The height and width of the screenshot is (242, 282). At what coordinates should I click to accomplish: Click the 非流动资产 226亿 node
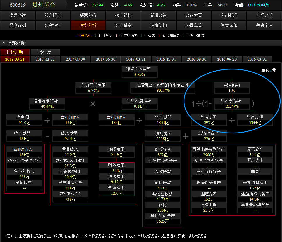tap(209, 136)
